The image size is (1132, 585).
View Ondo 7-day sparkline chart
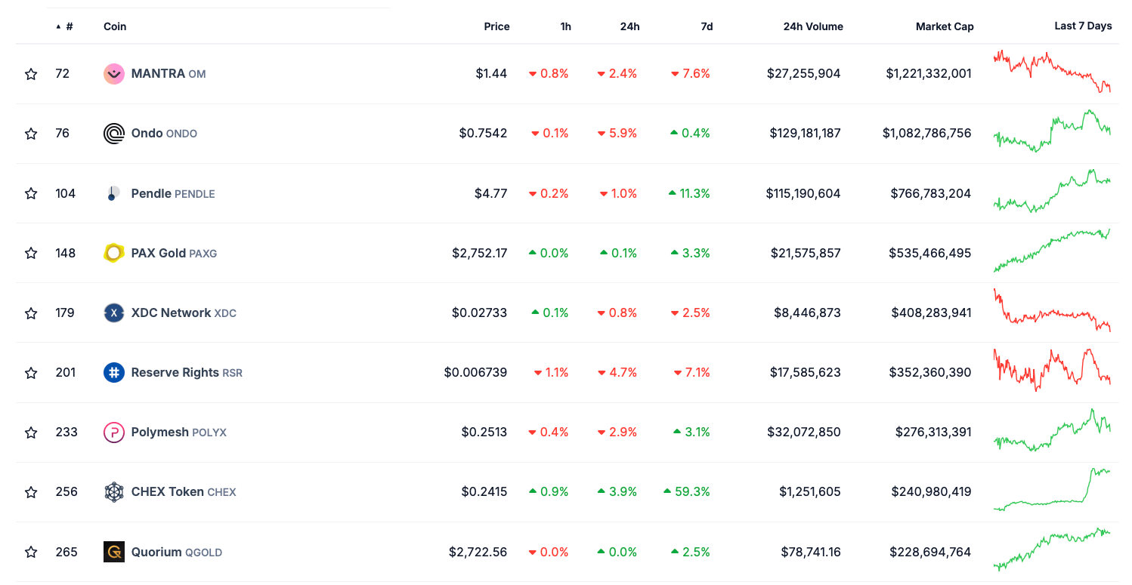click(1052, 131)
